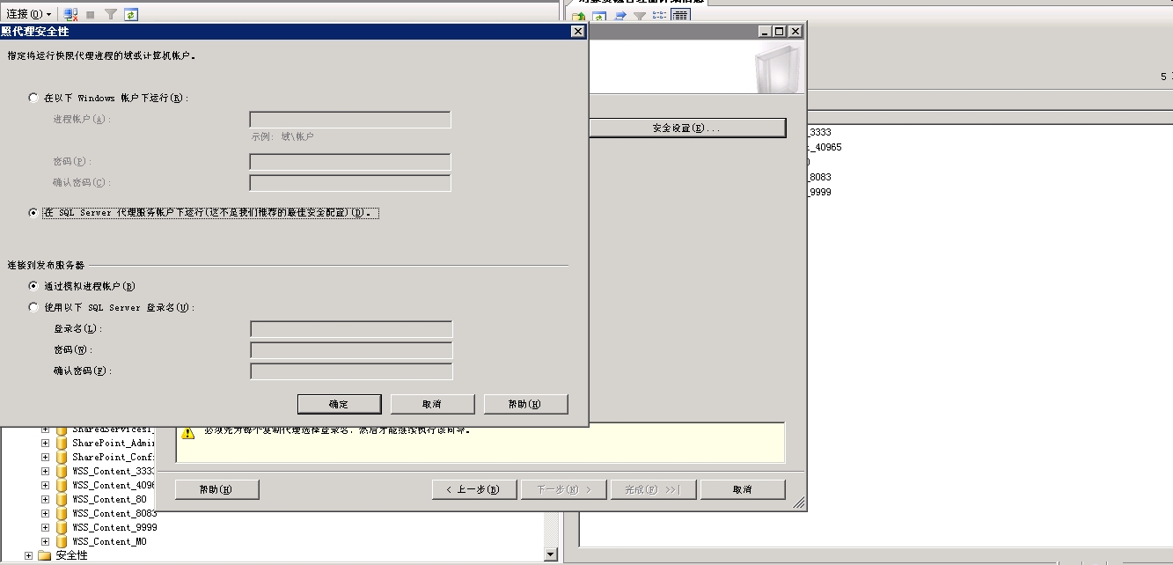Screen dimensions: 1173x565
Task: Select 在 SQL Server 代理服务帐户下运行 radio option
Action: [x=34, y=213]
